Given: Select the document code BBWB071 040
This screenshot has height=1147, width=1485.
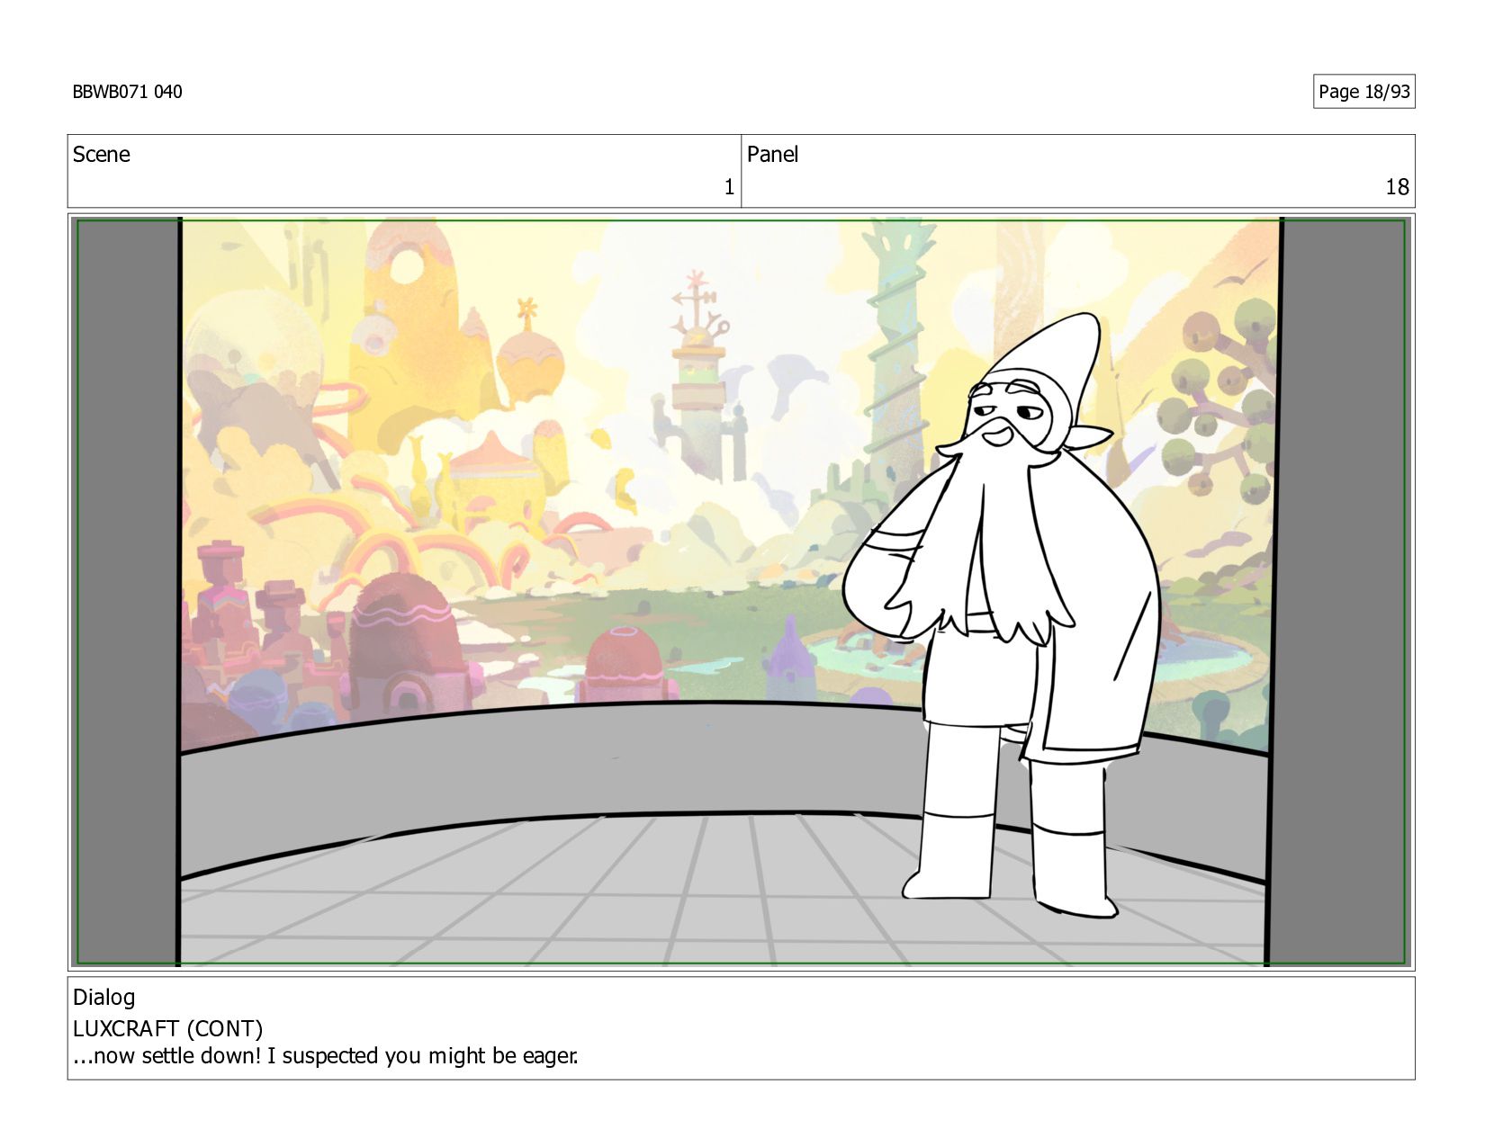Looking at the screenshot, I should pos(127,92).
